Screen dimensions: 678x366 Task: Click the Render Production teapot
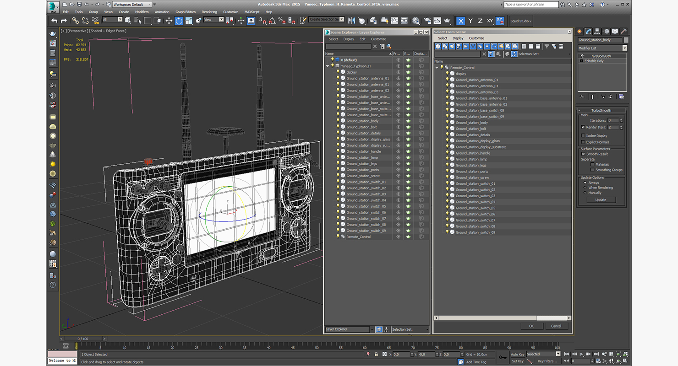[447, 21]
